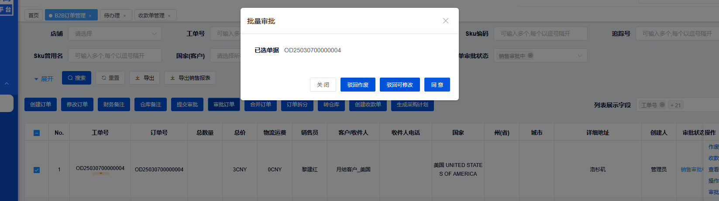Screen dimensions: 719x201
Task: Click the 同意 approve button
Action: pos(437,85)
